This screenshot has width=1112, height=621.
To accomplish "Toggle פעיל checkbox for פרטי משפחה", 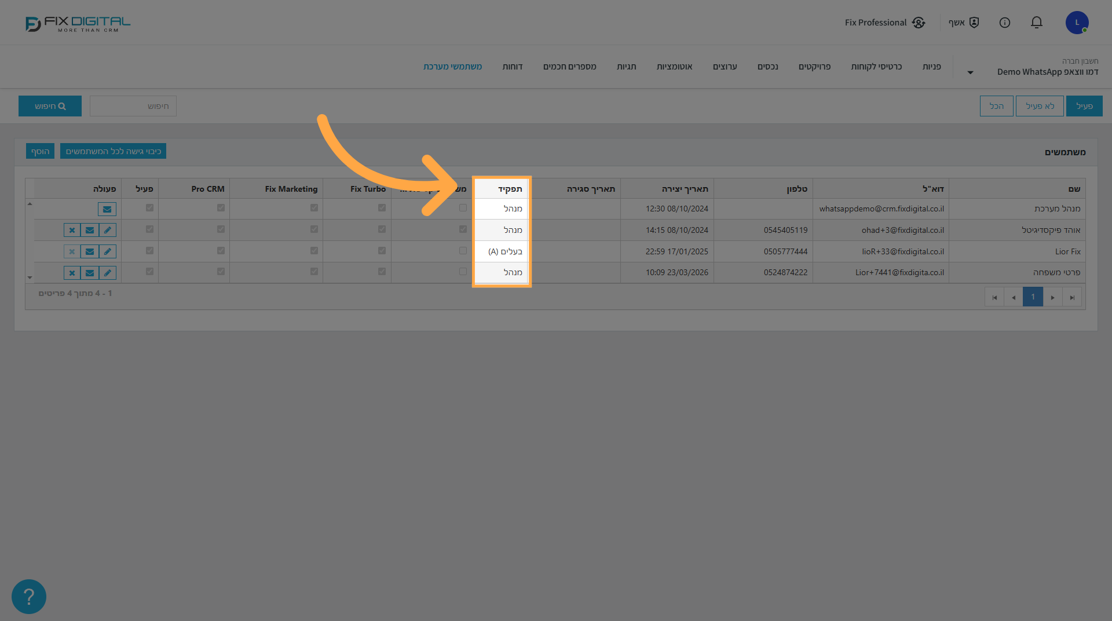I will tap(150, 271).
